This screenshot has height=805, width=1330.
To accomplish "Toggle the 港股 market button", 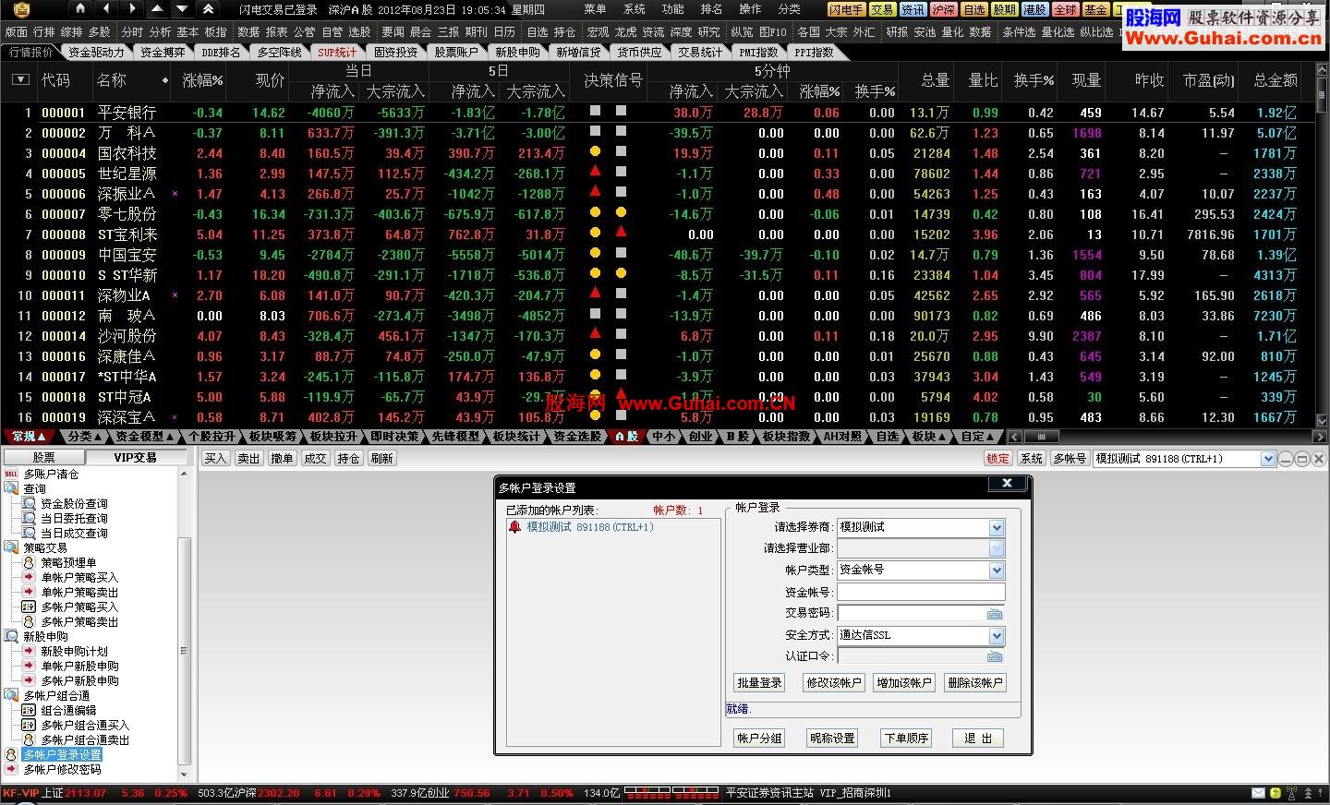I will point(1034,9).
